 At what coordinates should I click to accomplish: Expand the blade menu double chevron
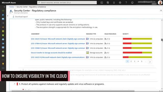pos(8,16)
